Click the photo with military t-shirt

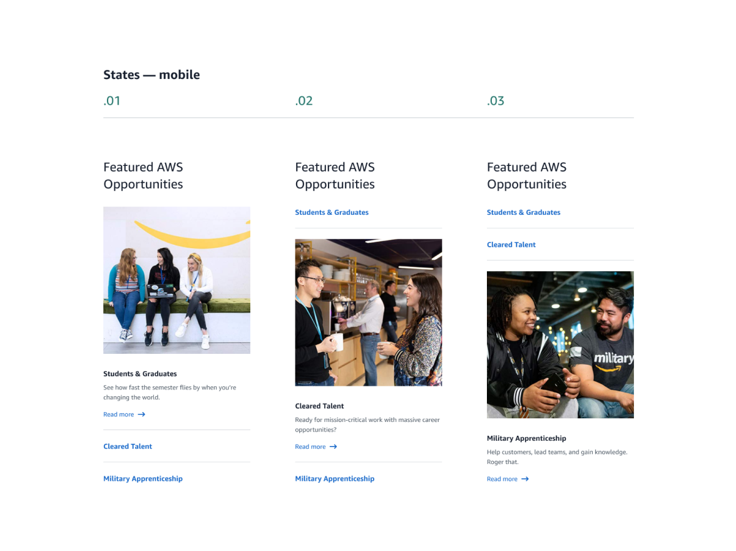[x=560, y=344]
